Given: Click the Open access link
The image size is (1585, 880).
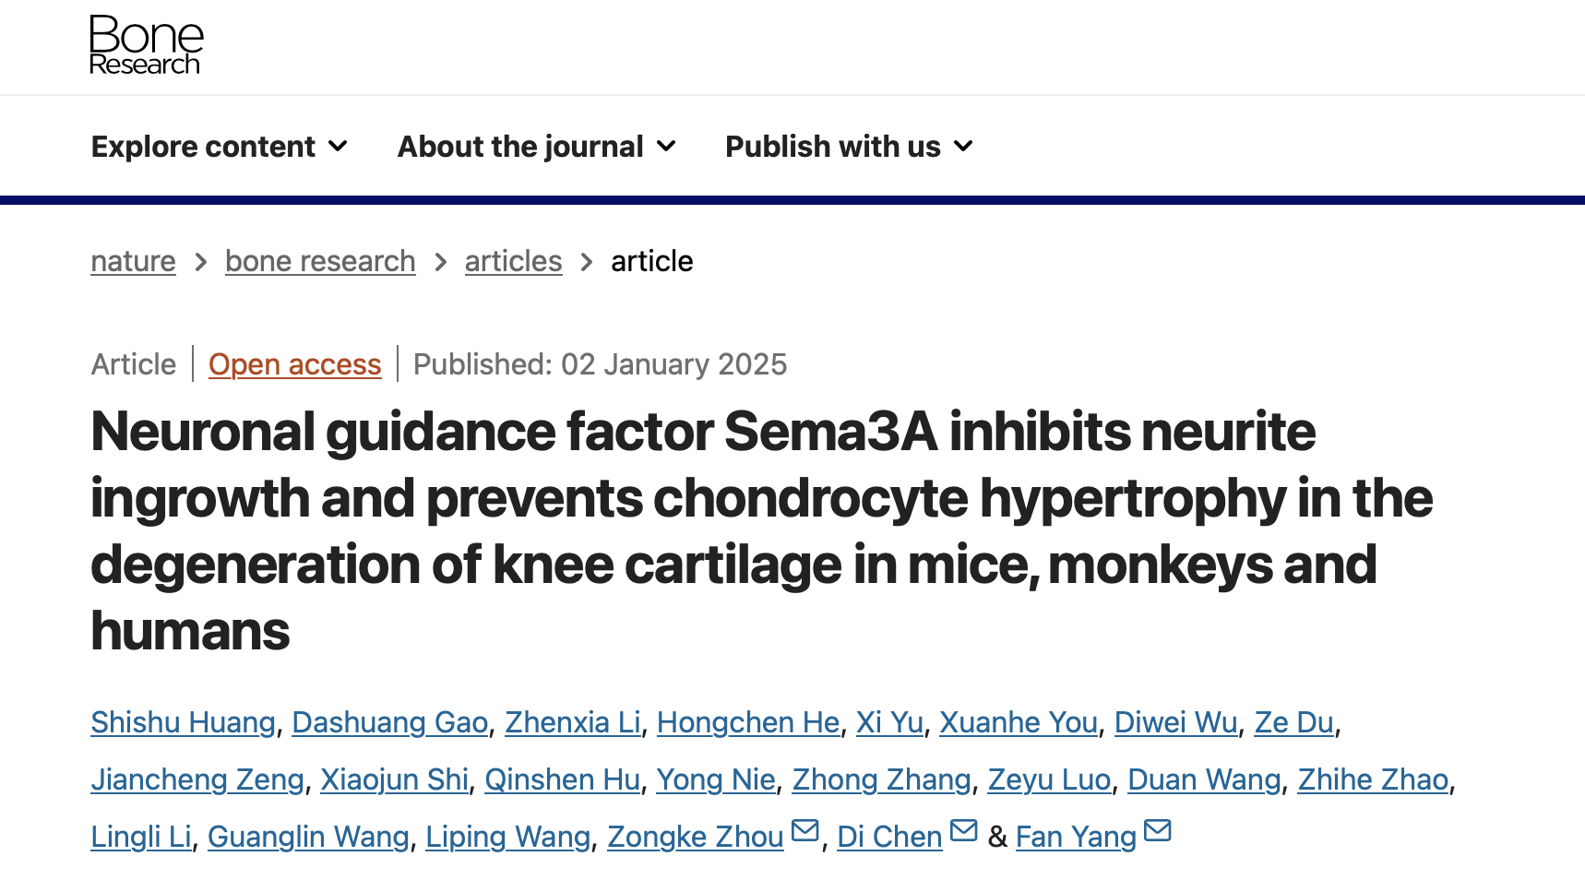Looking at the screenshot, I should [294, 365].
